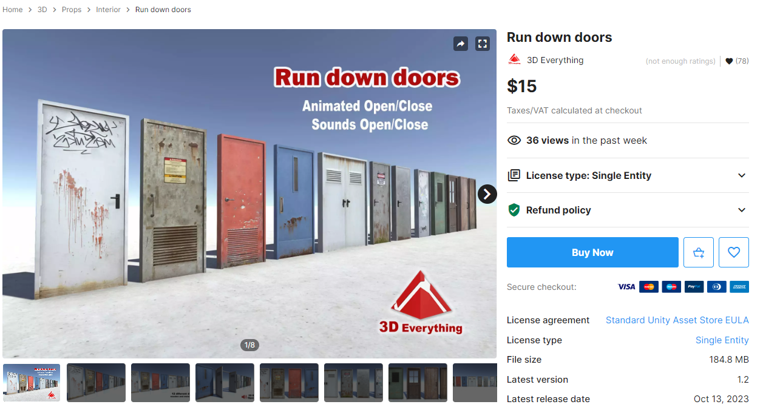Go to the Home breadcrumb

[13, 10]
